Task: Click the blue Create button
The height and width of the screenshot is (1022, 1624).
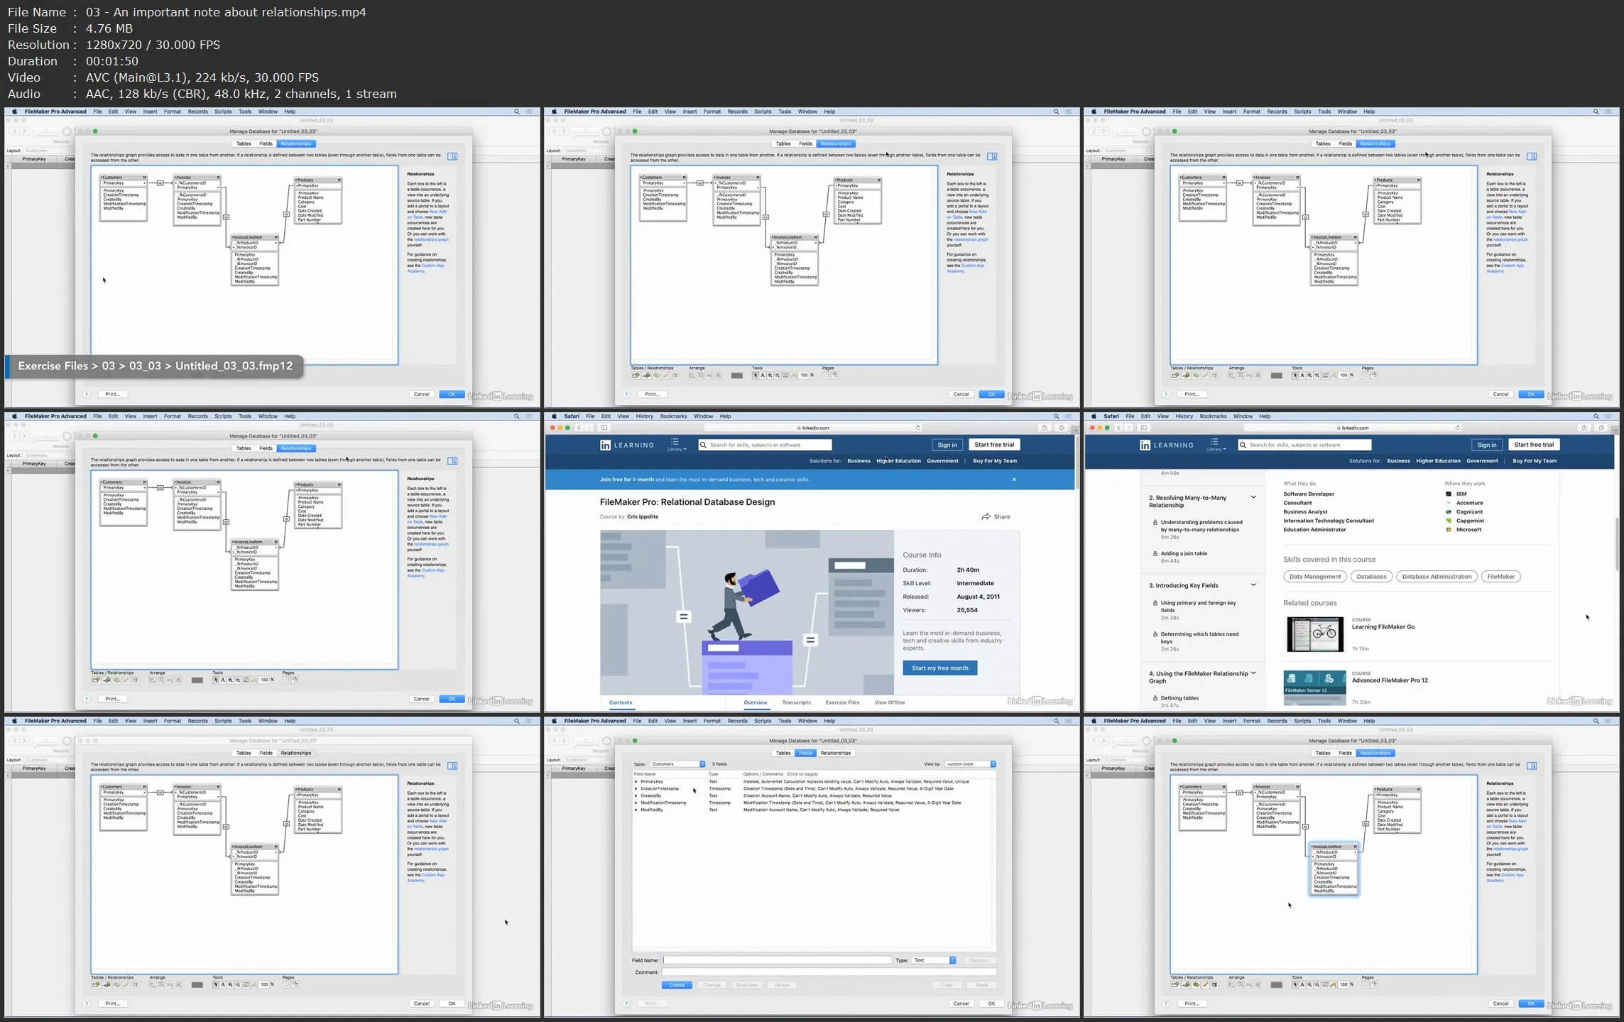Action: coord(677,985)
